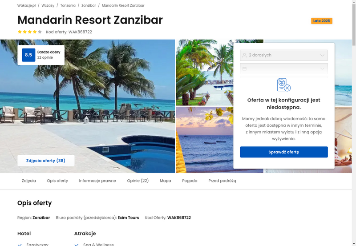Screen dimensions: 356x246
Task: Click the 8.5 rating score badge
Action: 28,55
